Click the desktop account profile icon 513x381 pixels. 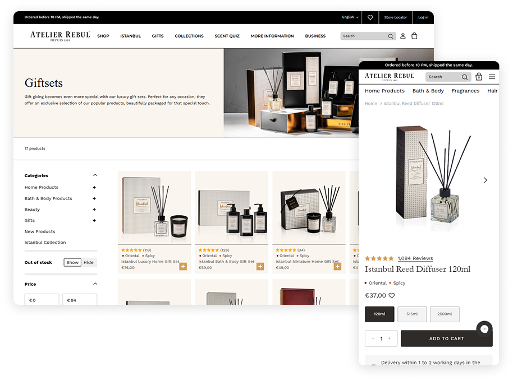pyautogui.click(x=402, y=36)
